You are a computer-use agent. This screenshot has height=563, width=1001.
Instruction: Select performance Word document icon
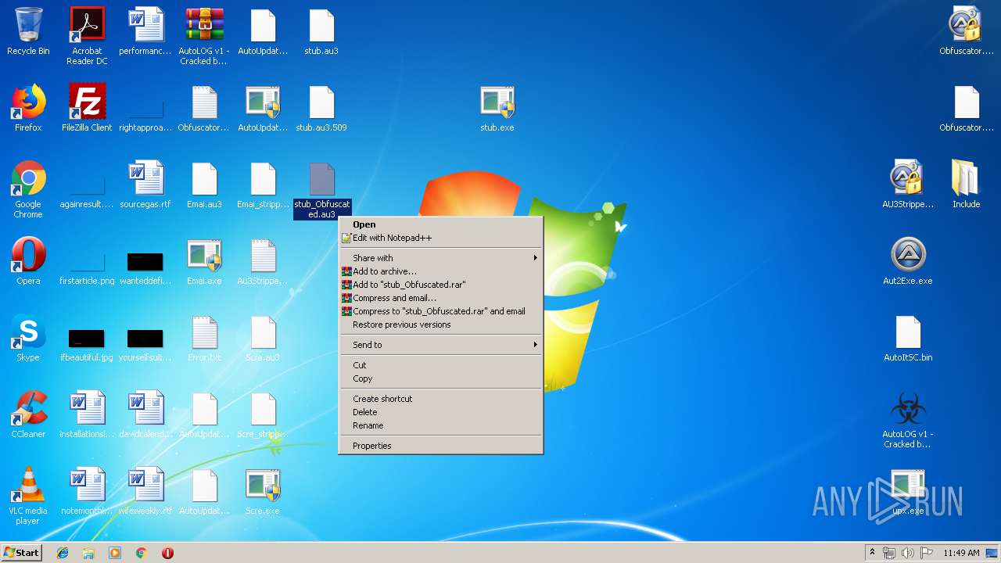tap(145, 31)
